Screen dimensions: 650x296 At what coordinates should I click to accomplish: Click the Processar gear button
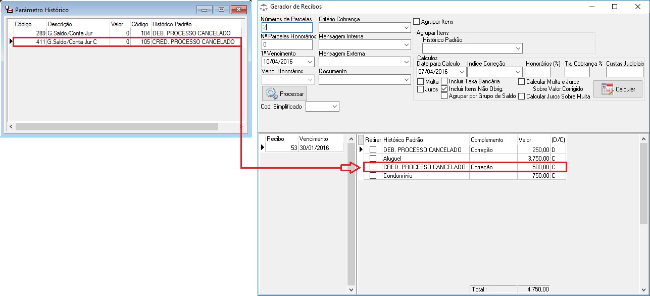pyautogui.click(x=284, y=93)
